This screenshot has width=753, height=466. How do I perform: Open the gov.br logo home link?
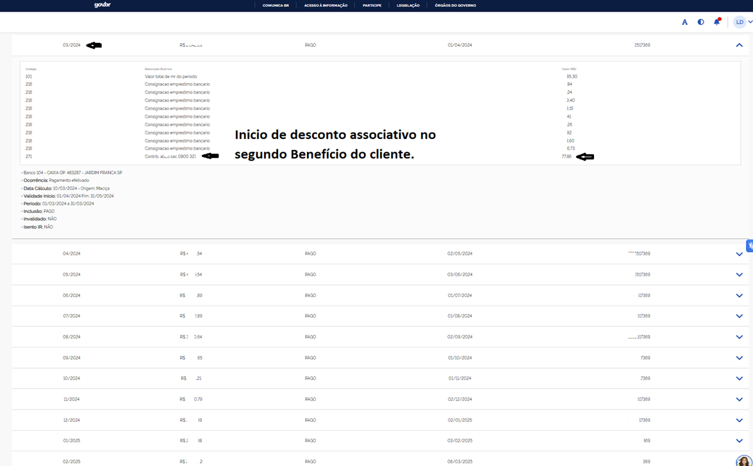[103, 4]
